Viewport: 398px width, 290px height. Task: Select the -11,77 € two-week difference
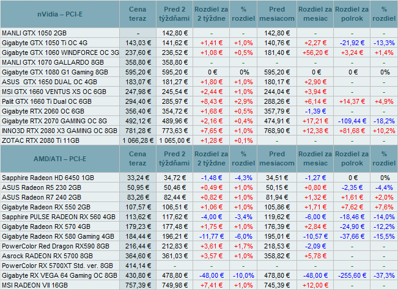coord(212,236)
